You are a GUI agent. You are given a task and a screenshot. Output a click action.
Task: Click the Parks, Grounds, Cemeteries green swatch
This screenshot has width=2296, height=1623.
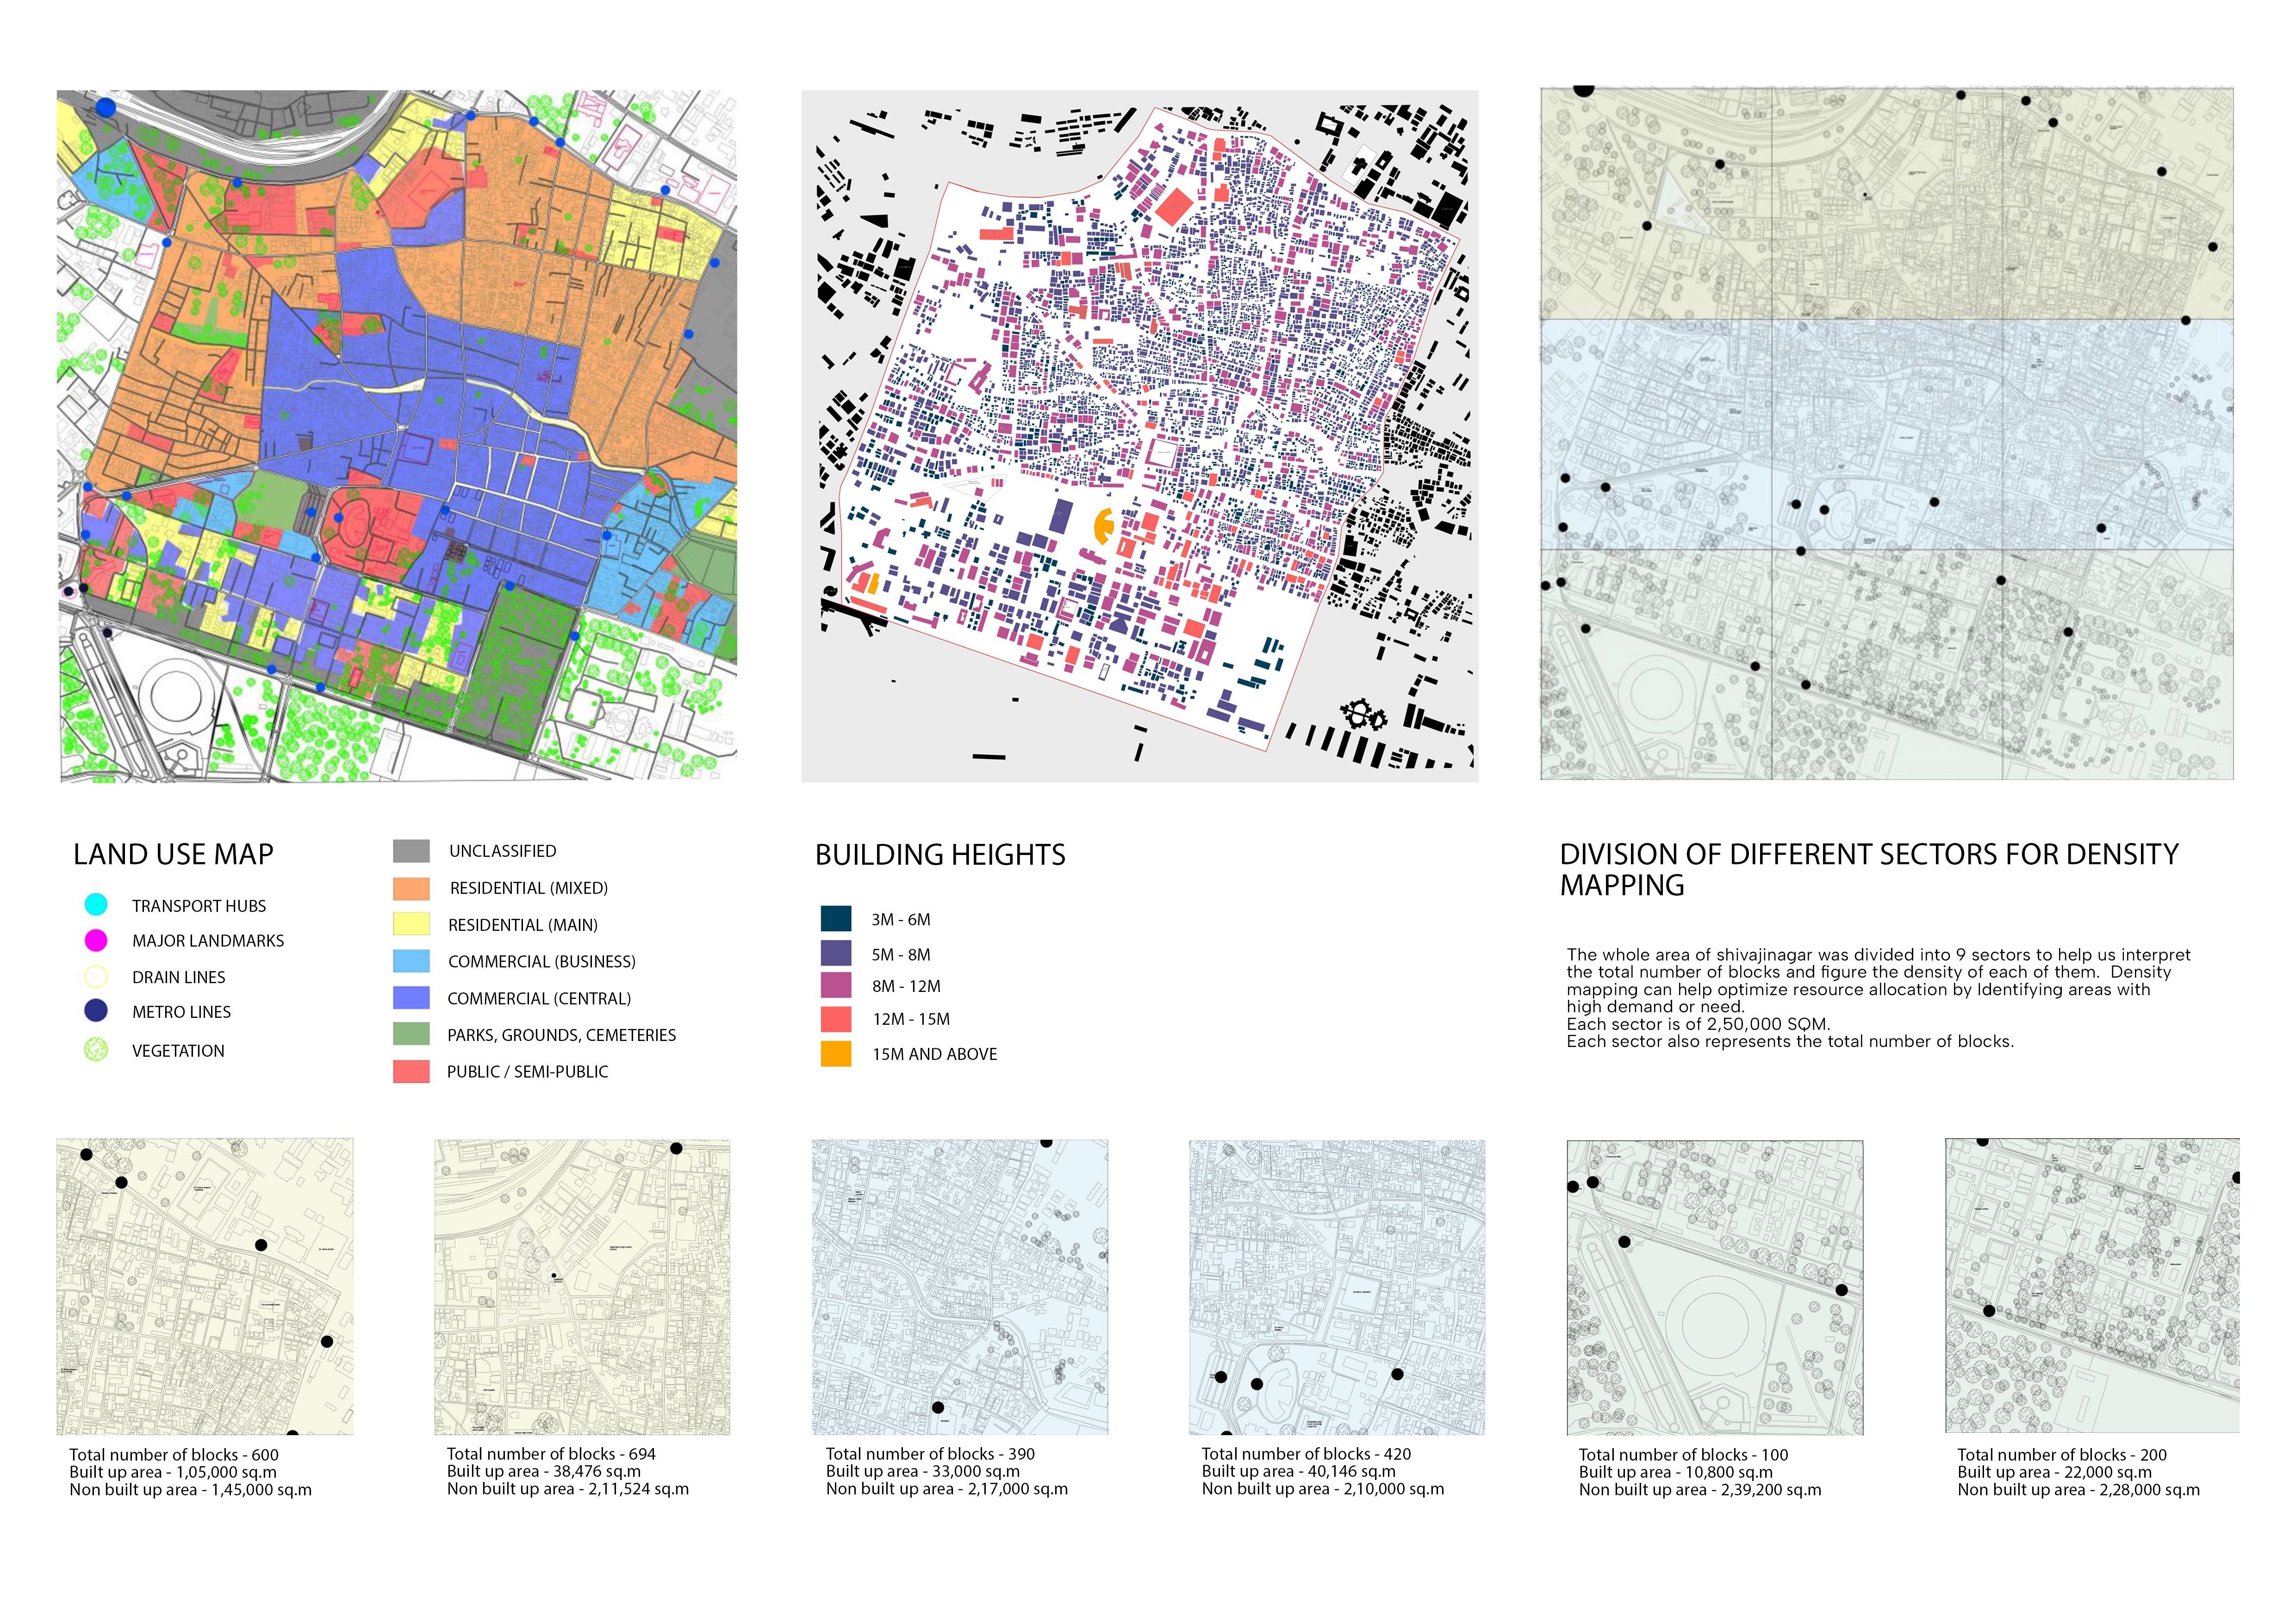[x=411, y=1034]
